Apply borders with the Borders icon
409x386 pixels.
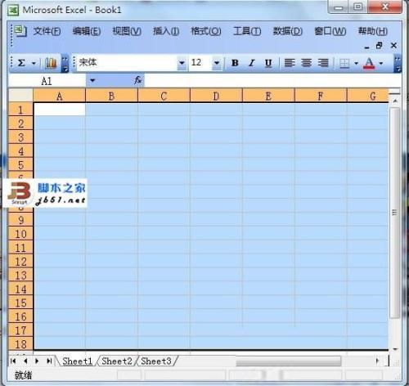344,63
